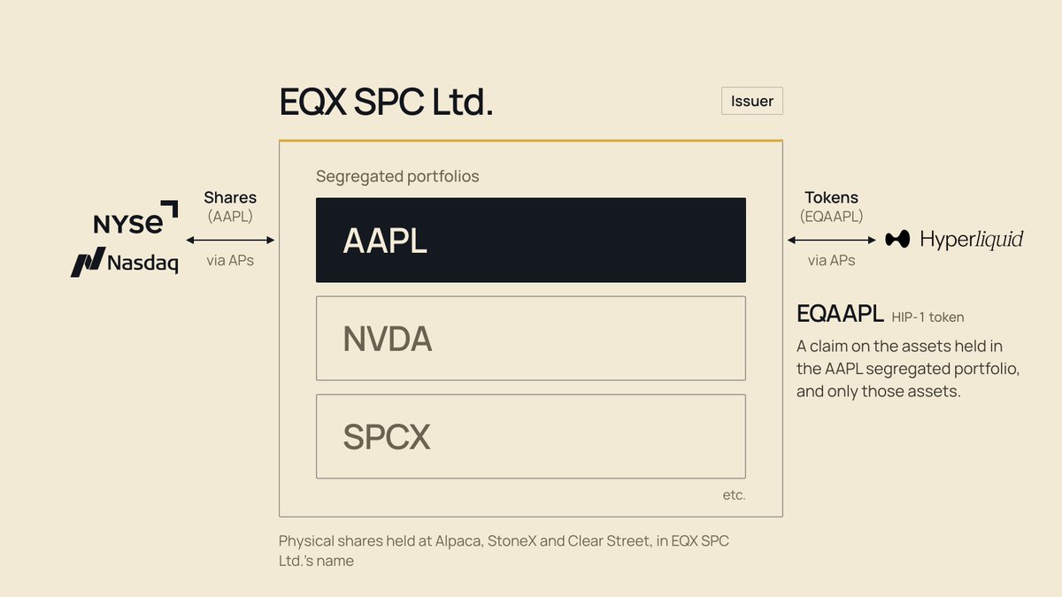
Task: Click the NYSE logo
Action: point(135,218)
